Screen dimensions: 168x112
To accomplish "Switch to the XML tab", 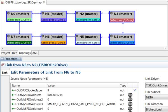I will 35,53.
